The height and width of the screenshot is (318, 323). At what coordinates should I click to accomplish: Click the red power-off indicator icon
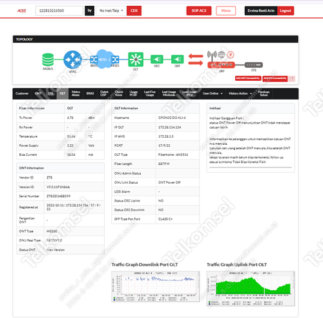point(231,54)
